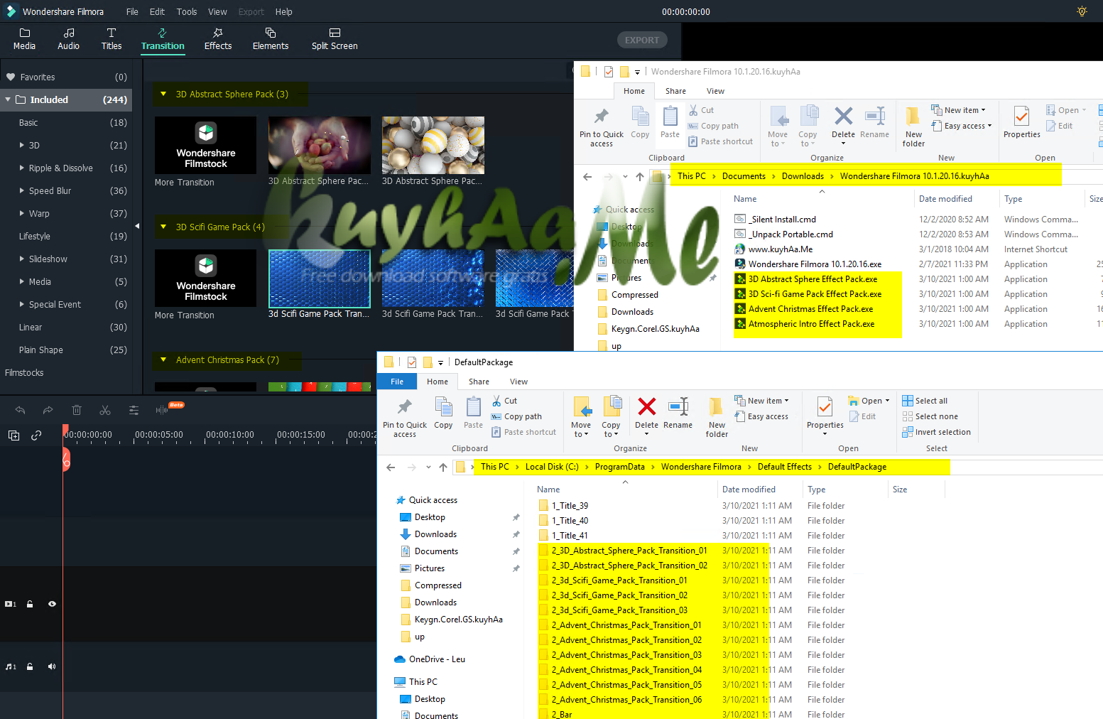Open the Effects tab
1103x719 pixels.
point(218,39)
